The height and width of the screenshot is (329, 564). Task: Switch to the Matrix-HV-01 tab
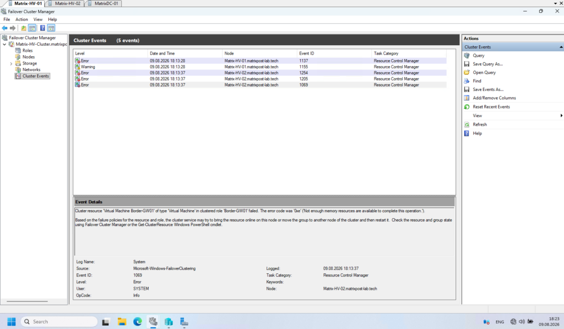28,3
